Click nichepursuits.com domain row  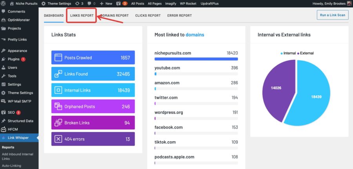[196, 56]
